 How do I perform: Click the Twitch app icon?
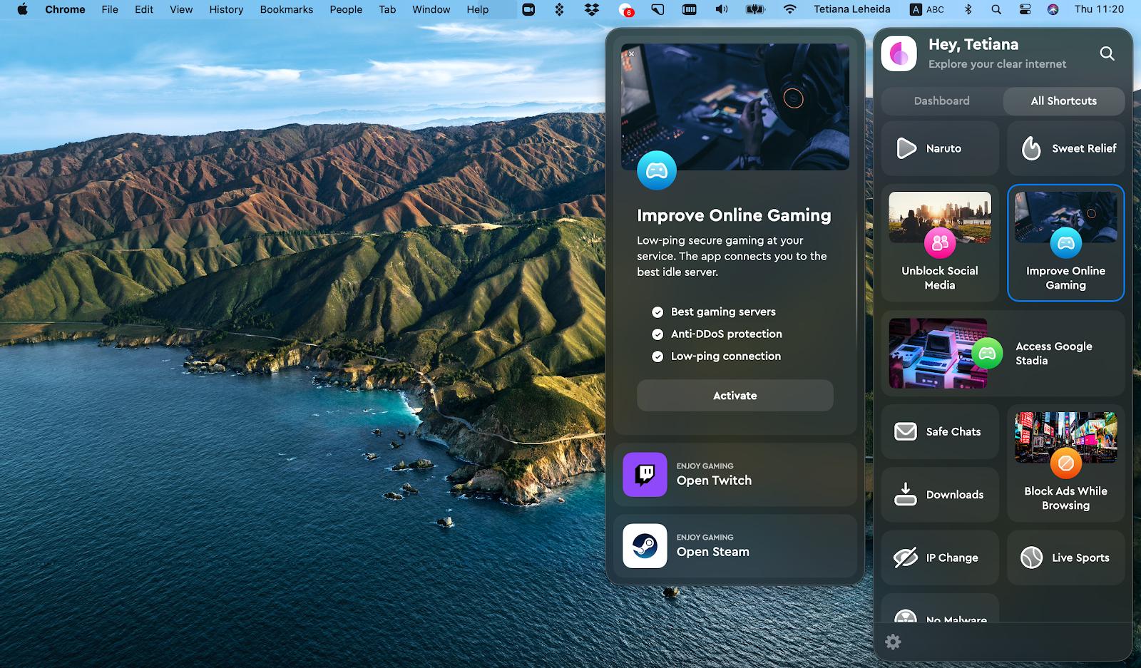click(645, 475)
